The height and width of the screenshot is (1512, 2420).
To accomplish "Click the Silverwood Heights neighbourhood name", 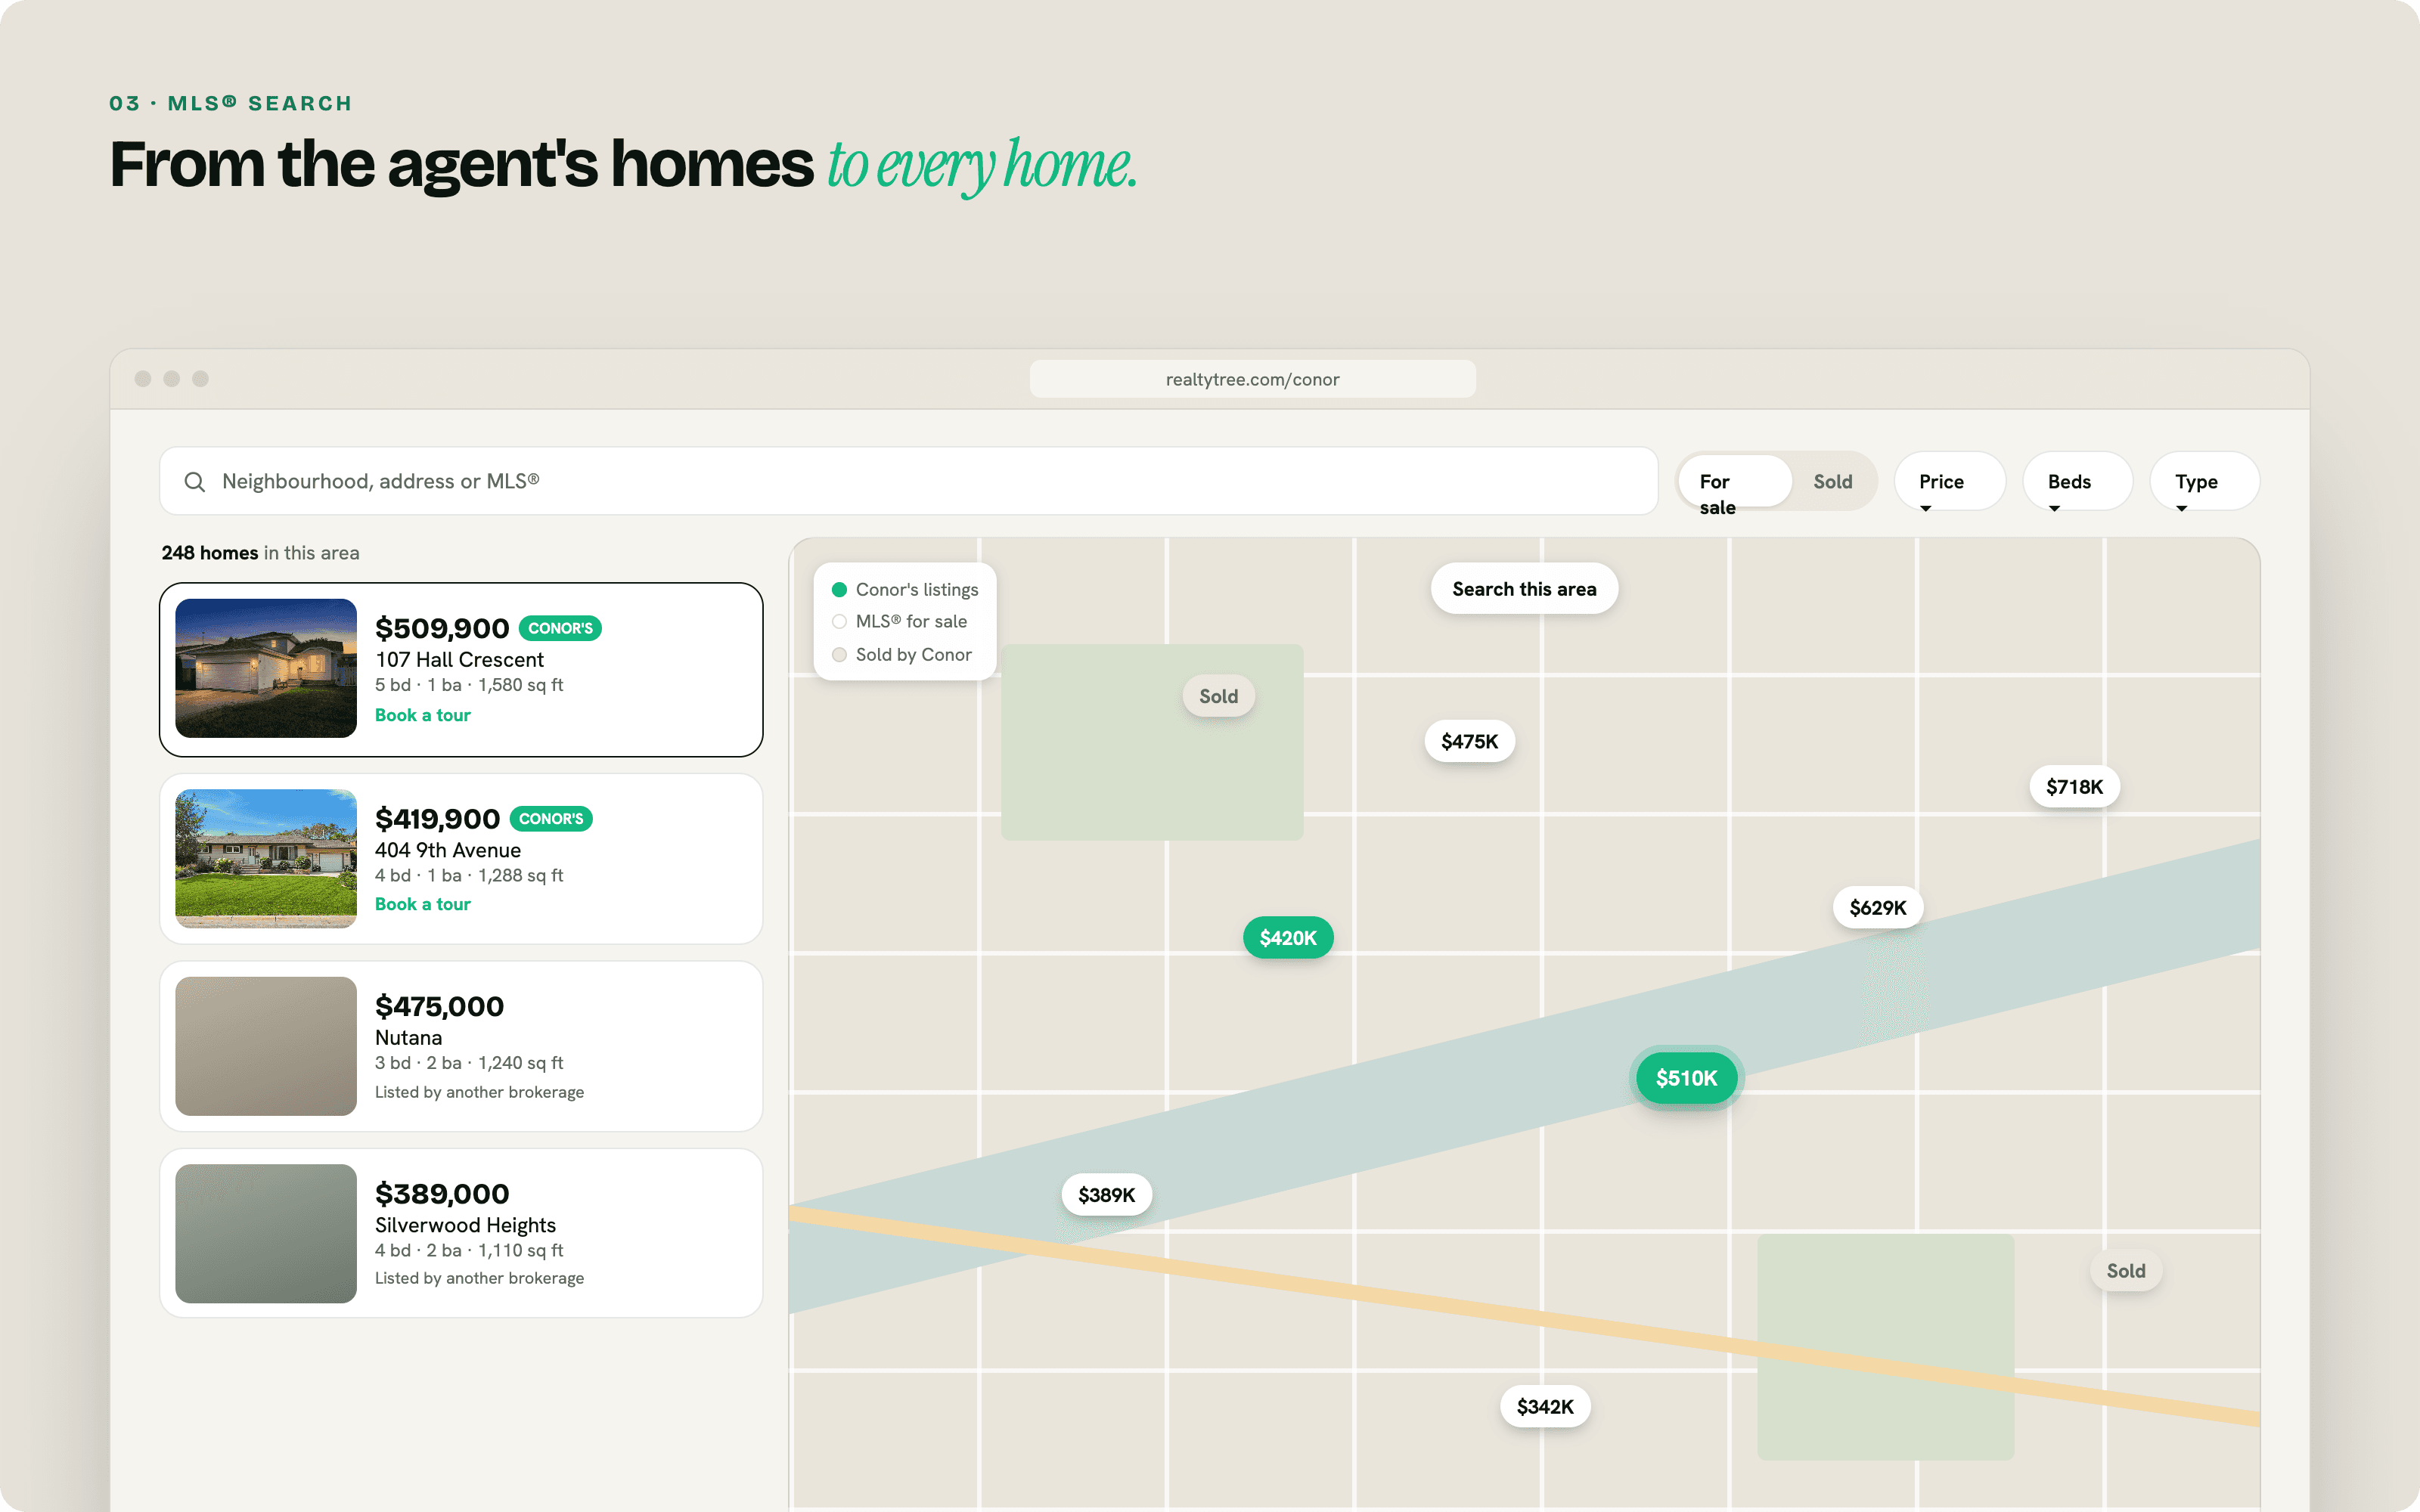I will click(465, 1225).
